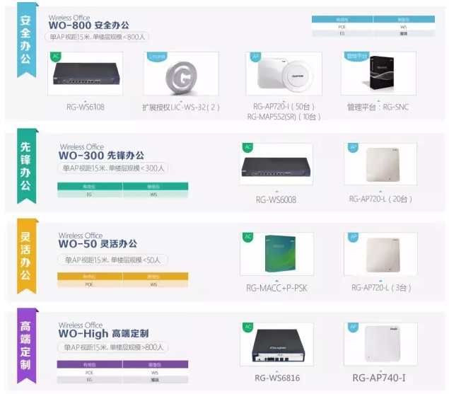Click the WO-High 高端定制 heading

tap(103, 334)
